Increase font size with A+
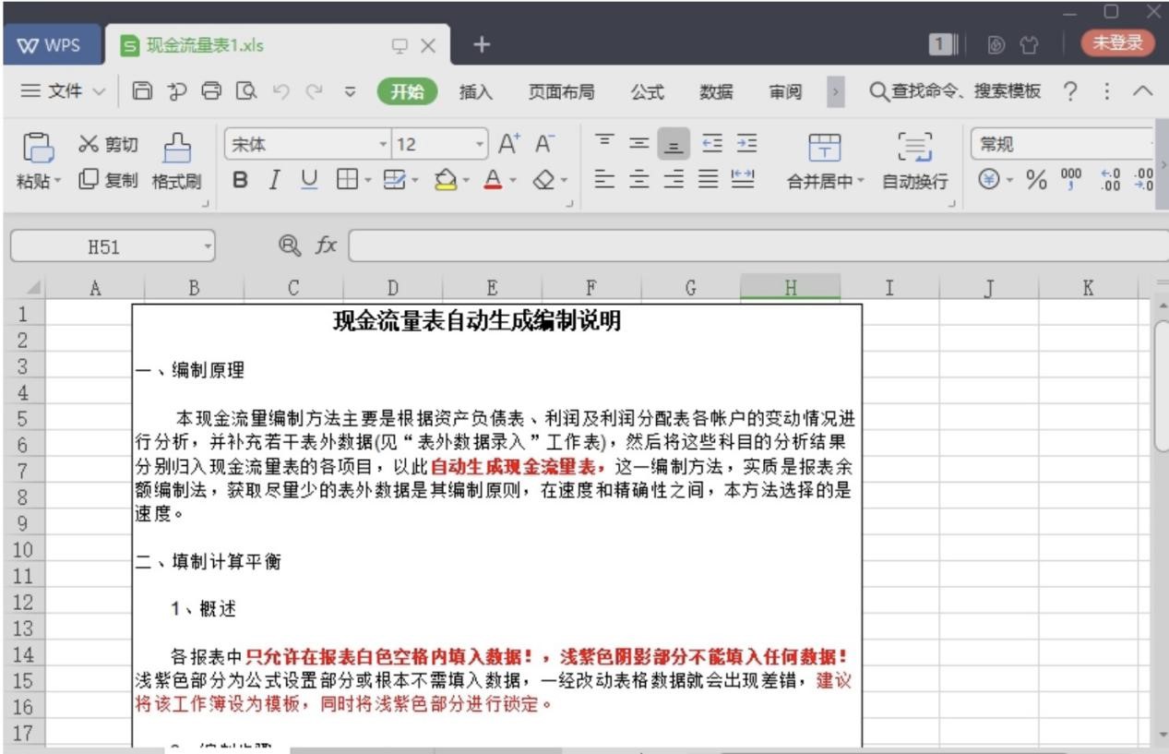The width and height of the screenshot is (1169, 754). [509, 145]
